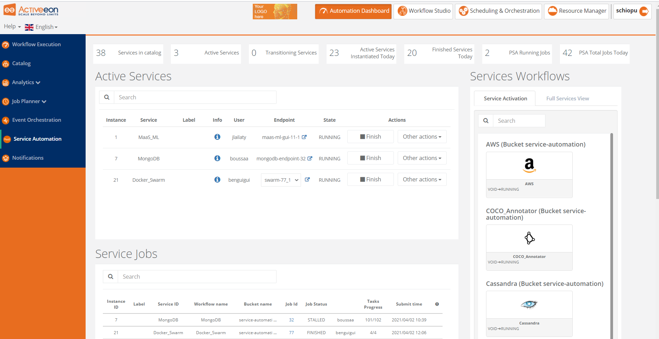Select the FINISHED Docker_Swarm job row
Screen dimensions: 659x339
(273, 333)
